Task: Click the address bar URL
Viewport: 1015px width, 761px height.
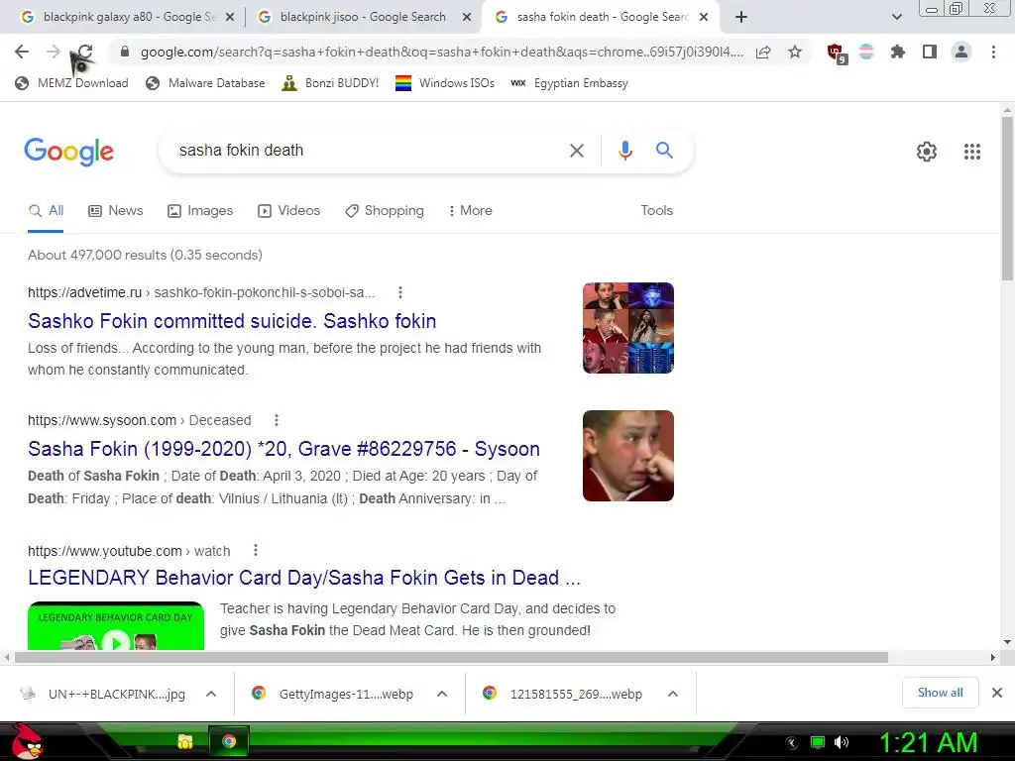Action: point(441,52)
